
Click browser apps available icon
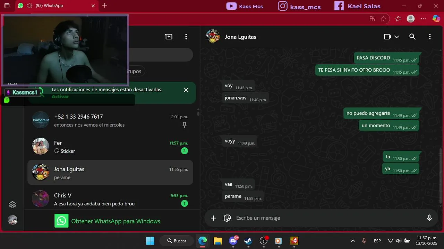coord(372,19)
